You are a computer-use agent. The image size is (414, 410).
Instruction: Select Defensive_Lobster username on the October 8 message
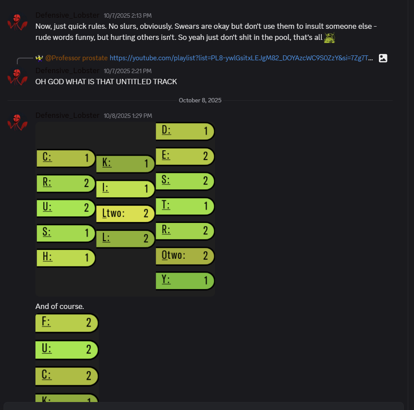click(67, 115)
